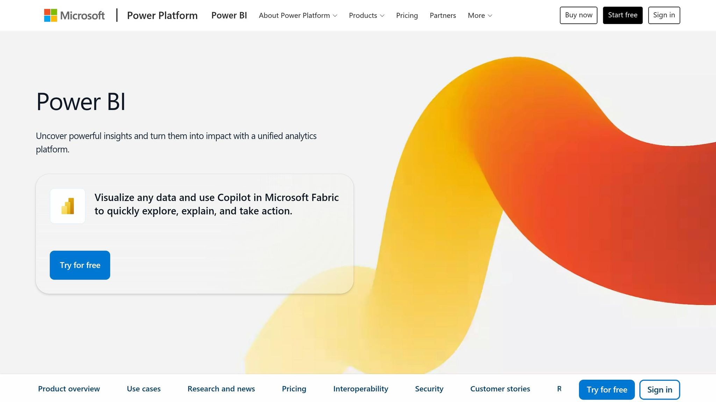Viewport: 716px width, 402px height.
Task: Click the 'Uncover powerful insights' tagline
Action: point(176,142)
